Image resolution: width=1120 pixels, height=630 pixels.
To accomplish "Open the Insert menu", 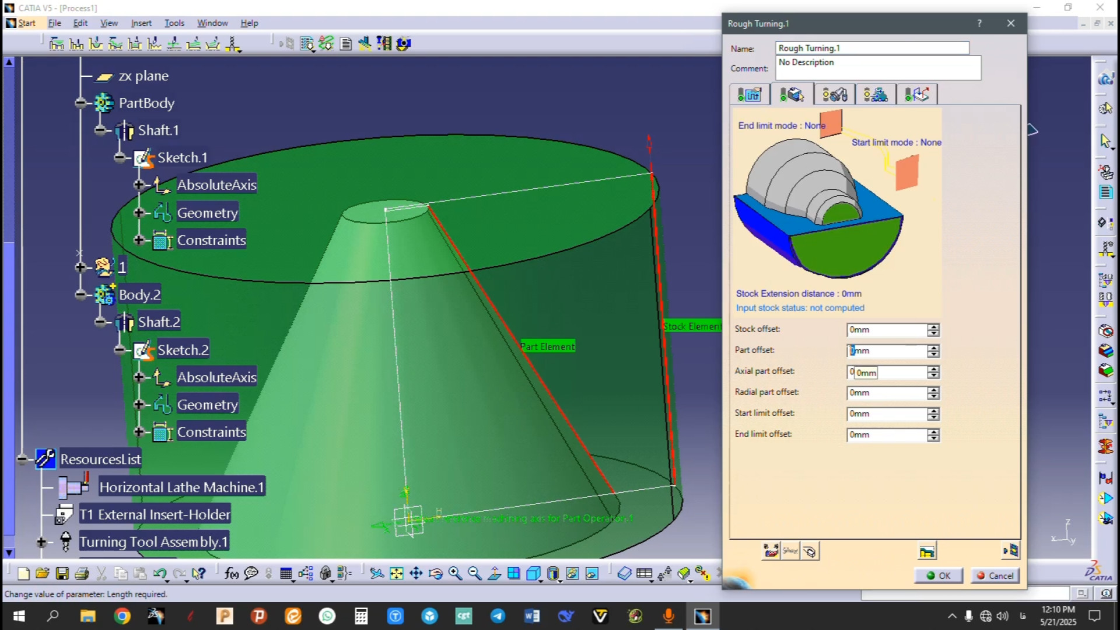I will point(141,23).
